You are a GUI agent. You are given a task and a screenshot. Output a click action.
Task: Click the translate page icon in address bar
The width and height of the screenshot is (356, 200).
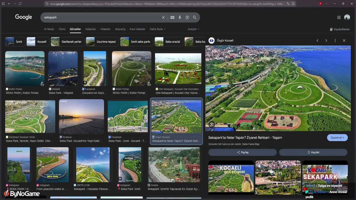coord(288,4)
